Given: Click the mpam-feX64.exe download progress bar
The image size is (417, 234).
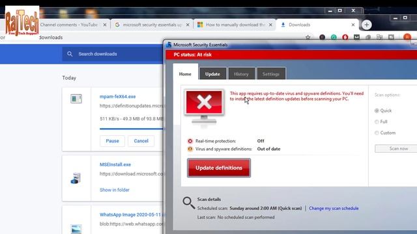Looking at the screenshot, I should [132, 129].
